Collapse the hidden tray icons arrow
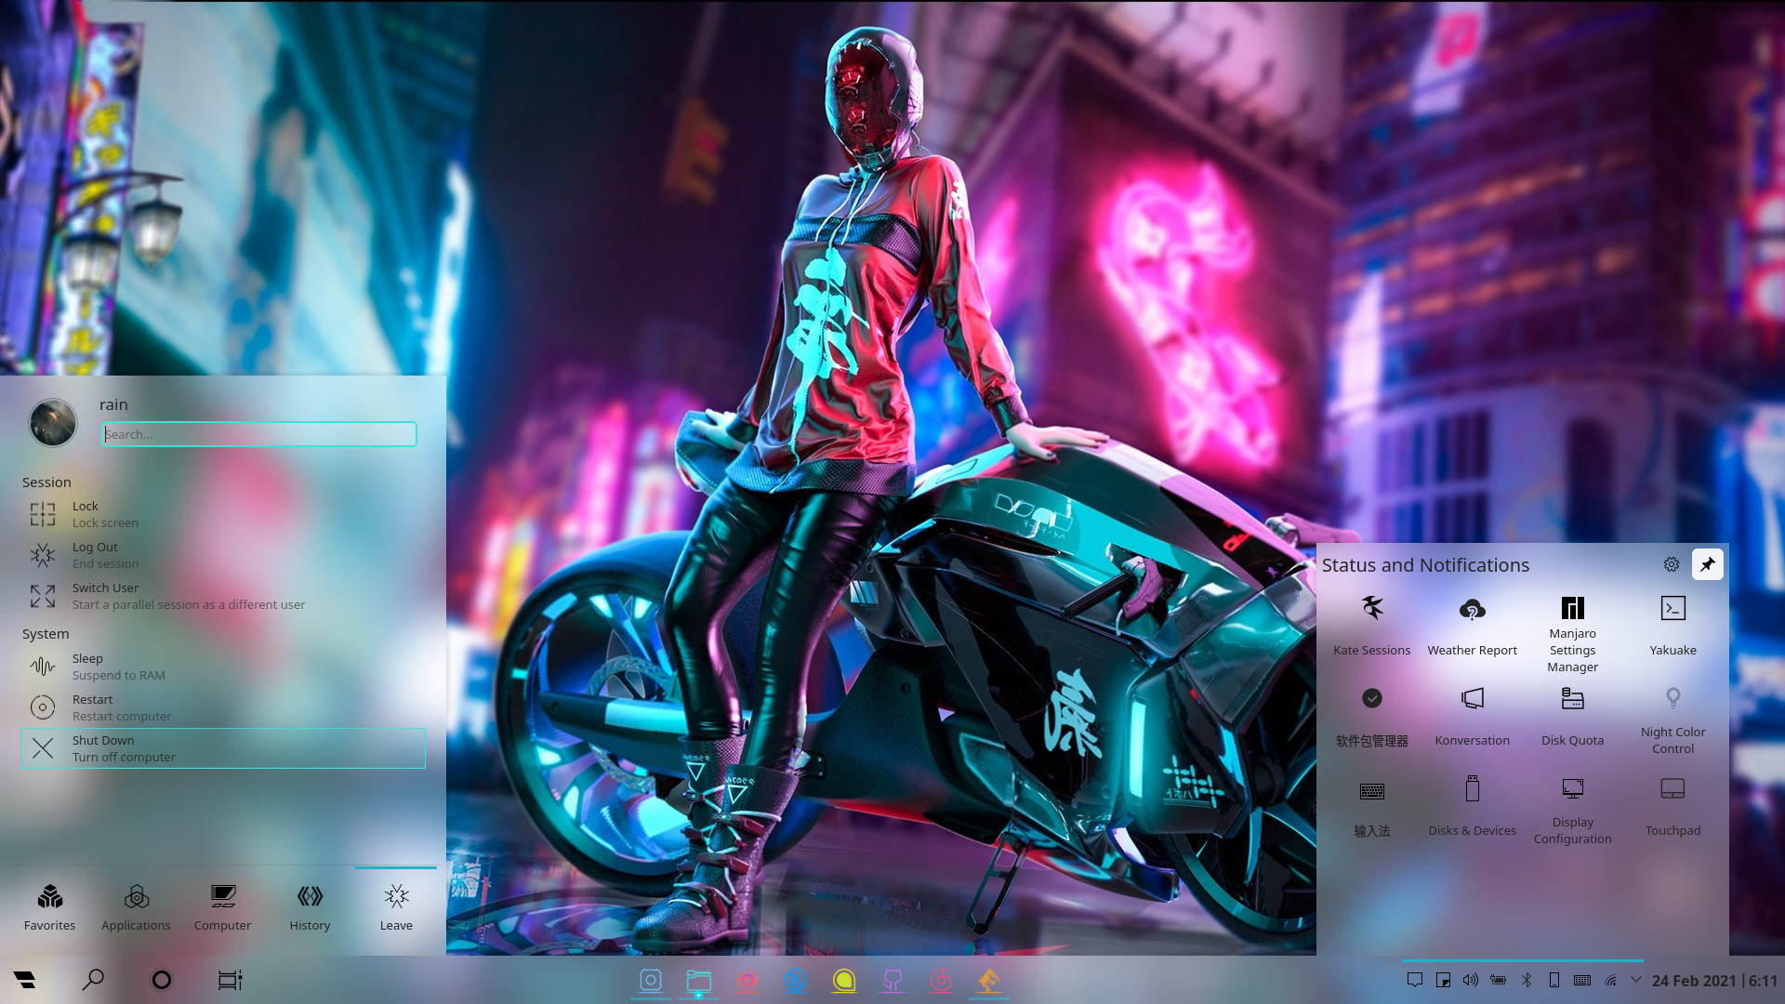1785x1004 pixels. [1636, 980]
